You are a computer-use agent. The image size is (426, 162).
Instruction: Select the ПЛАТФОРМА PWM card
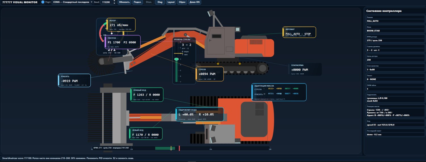tap(305, 69)
